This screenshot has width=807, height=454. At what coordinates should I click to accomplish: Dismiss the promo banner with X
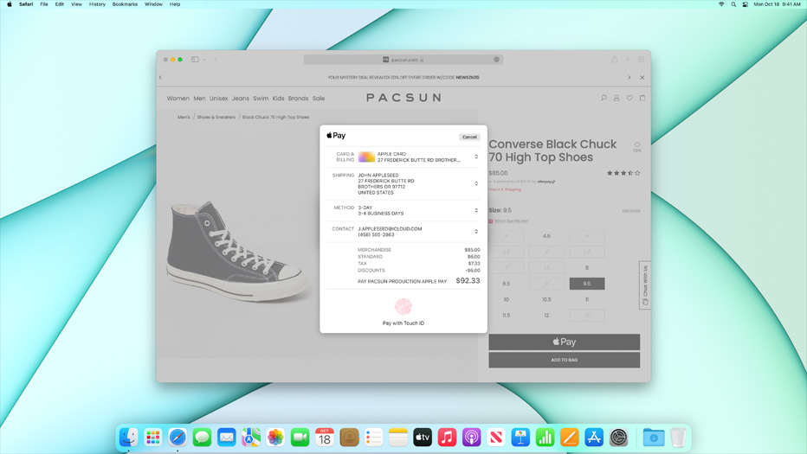(x=642, y=78)
